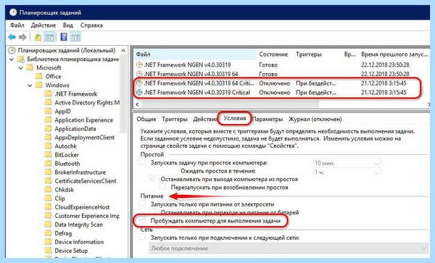Click the Office folder icon
The height and width of the screenshot is (263, 435).
(39, 76)
